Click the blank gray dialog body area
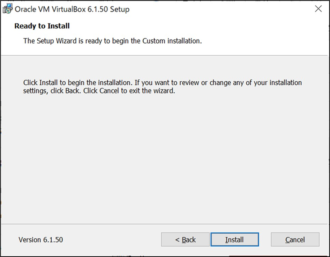Image resolution: width=330 pixels, height=257 pixels. 164,158
